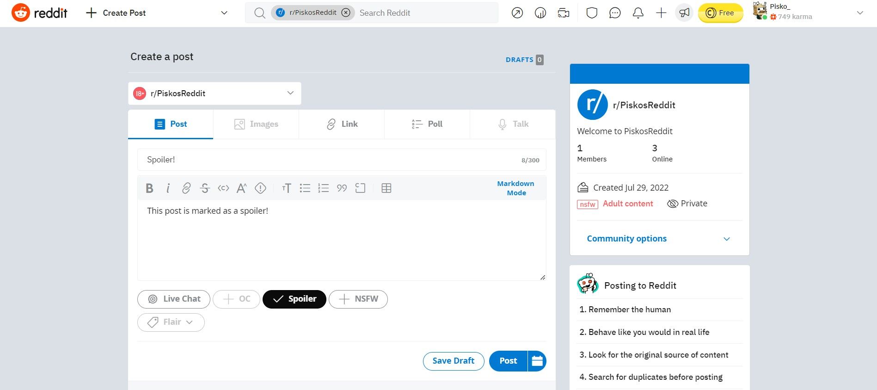The height and width of the screenshot is (390, 877).
Task: Insert a Numbered List
Action: [323, 188]
